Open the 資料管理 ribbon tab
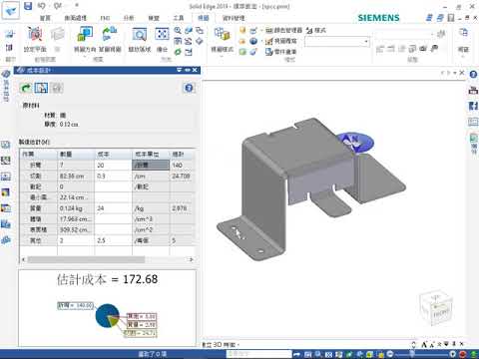Screen dimensions: 479x359 (234, 18)
